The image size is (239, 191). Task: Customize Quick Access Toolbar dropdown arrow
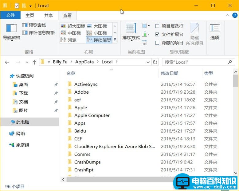pyautogui.click(x=30, y=6)
